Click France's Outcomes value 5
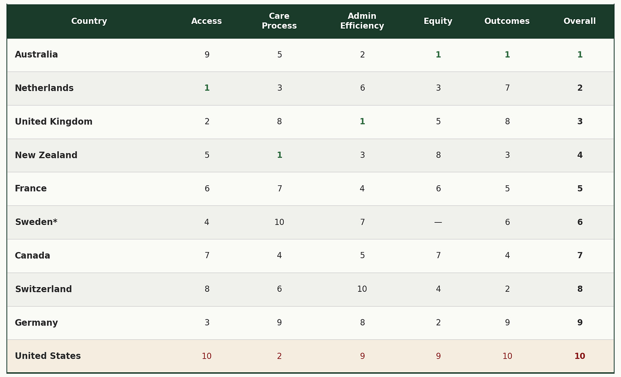 click(507, 189)
